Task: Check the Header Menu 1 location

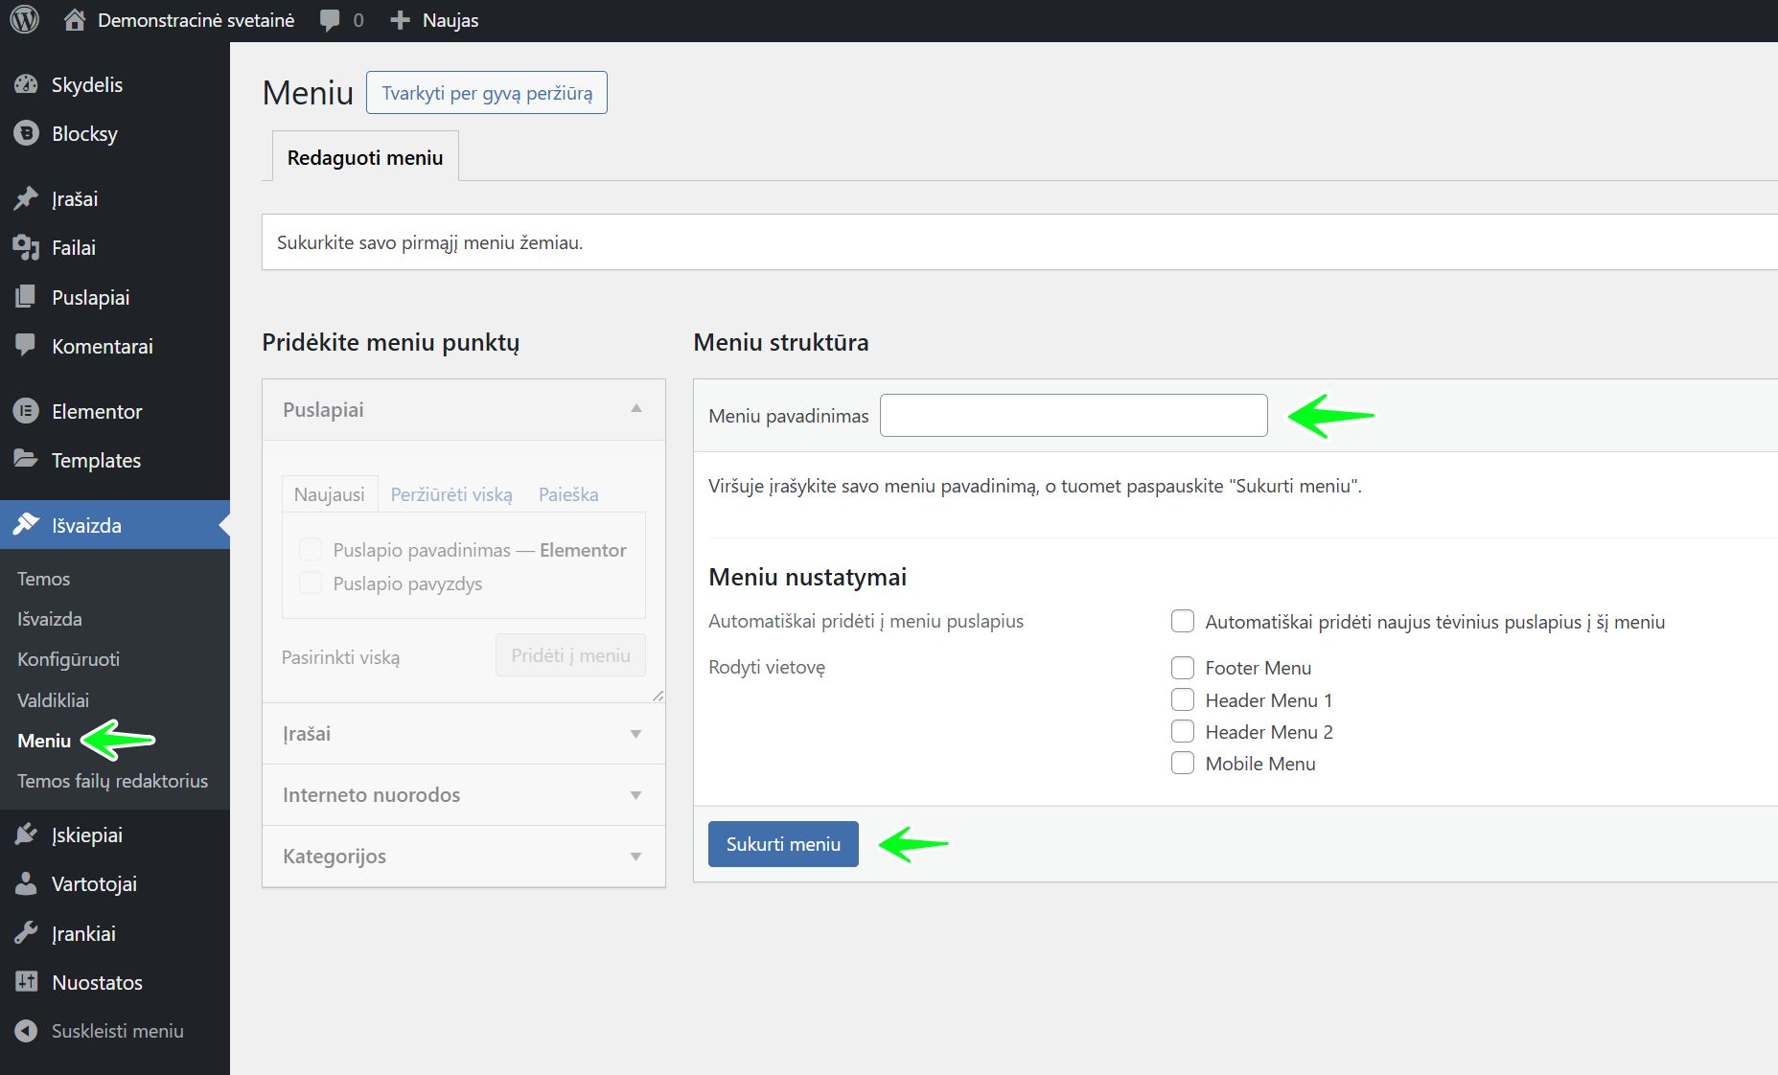Action: point(1182,700)
